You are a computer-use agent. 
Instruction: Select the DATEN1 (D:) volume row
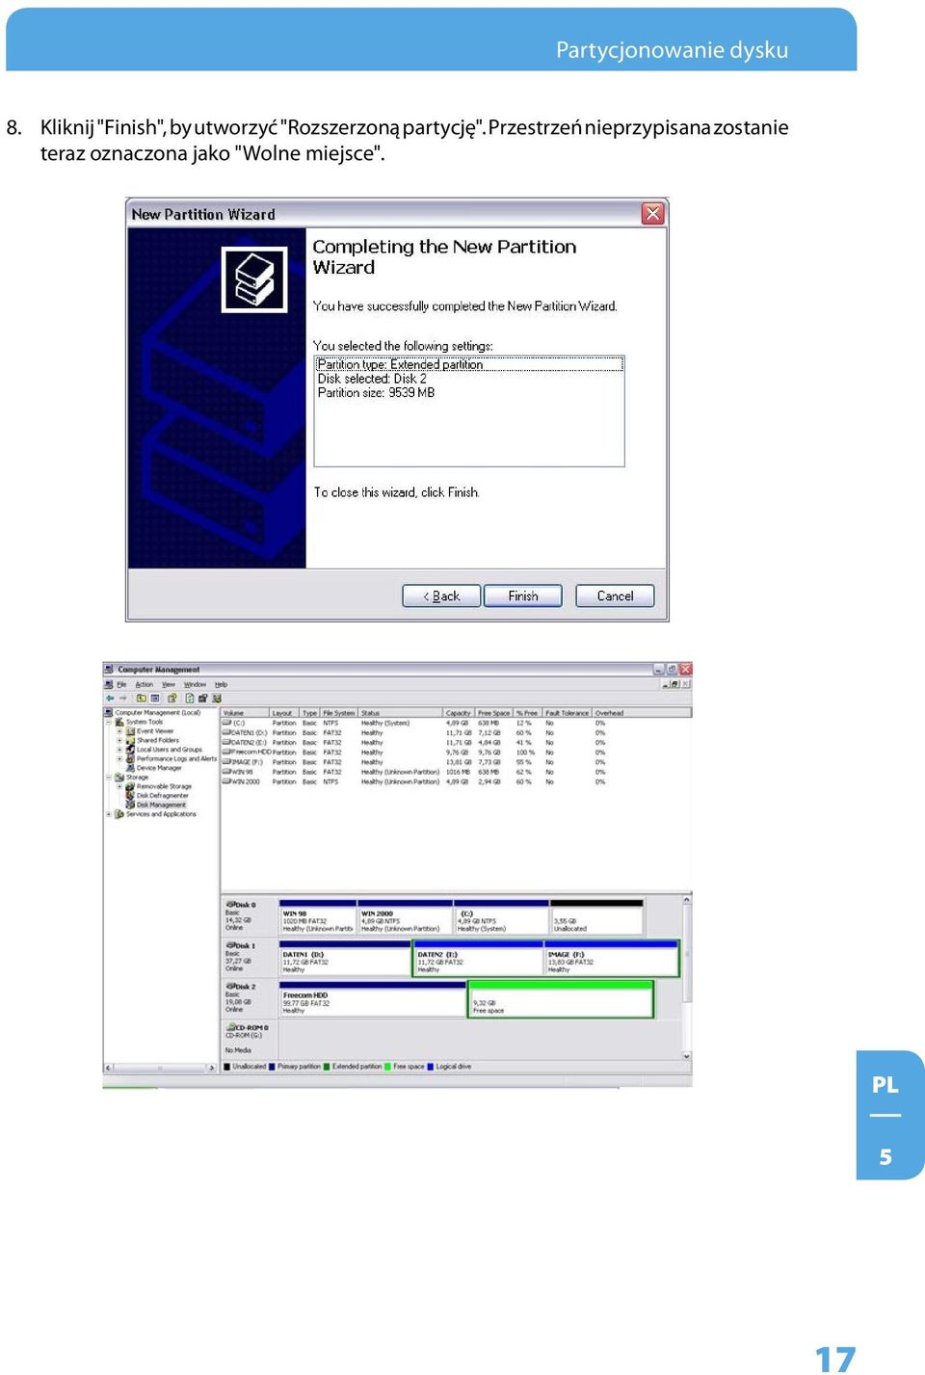pyautogui.click(x=456, y=732)
